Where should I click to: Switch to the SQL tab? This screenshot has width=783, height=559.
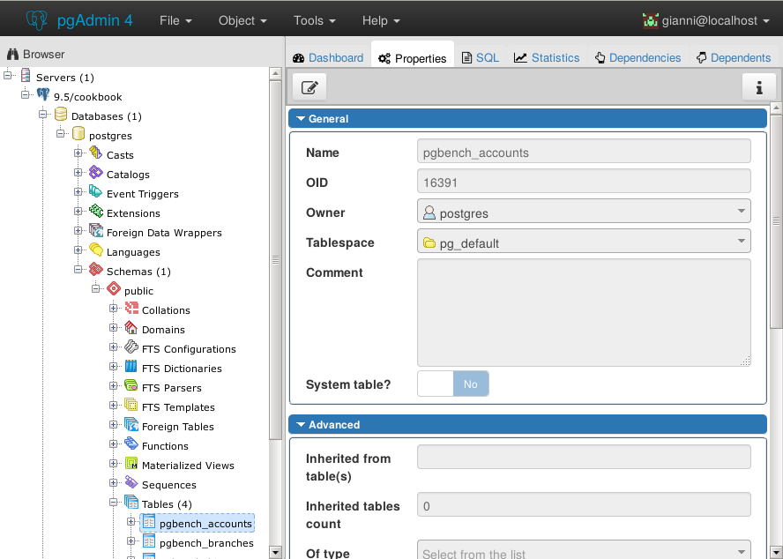(x=481, y=58)
